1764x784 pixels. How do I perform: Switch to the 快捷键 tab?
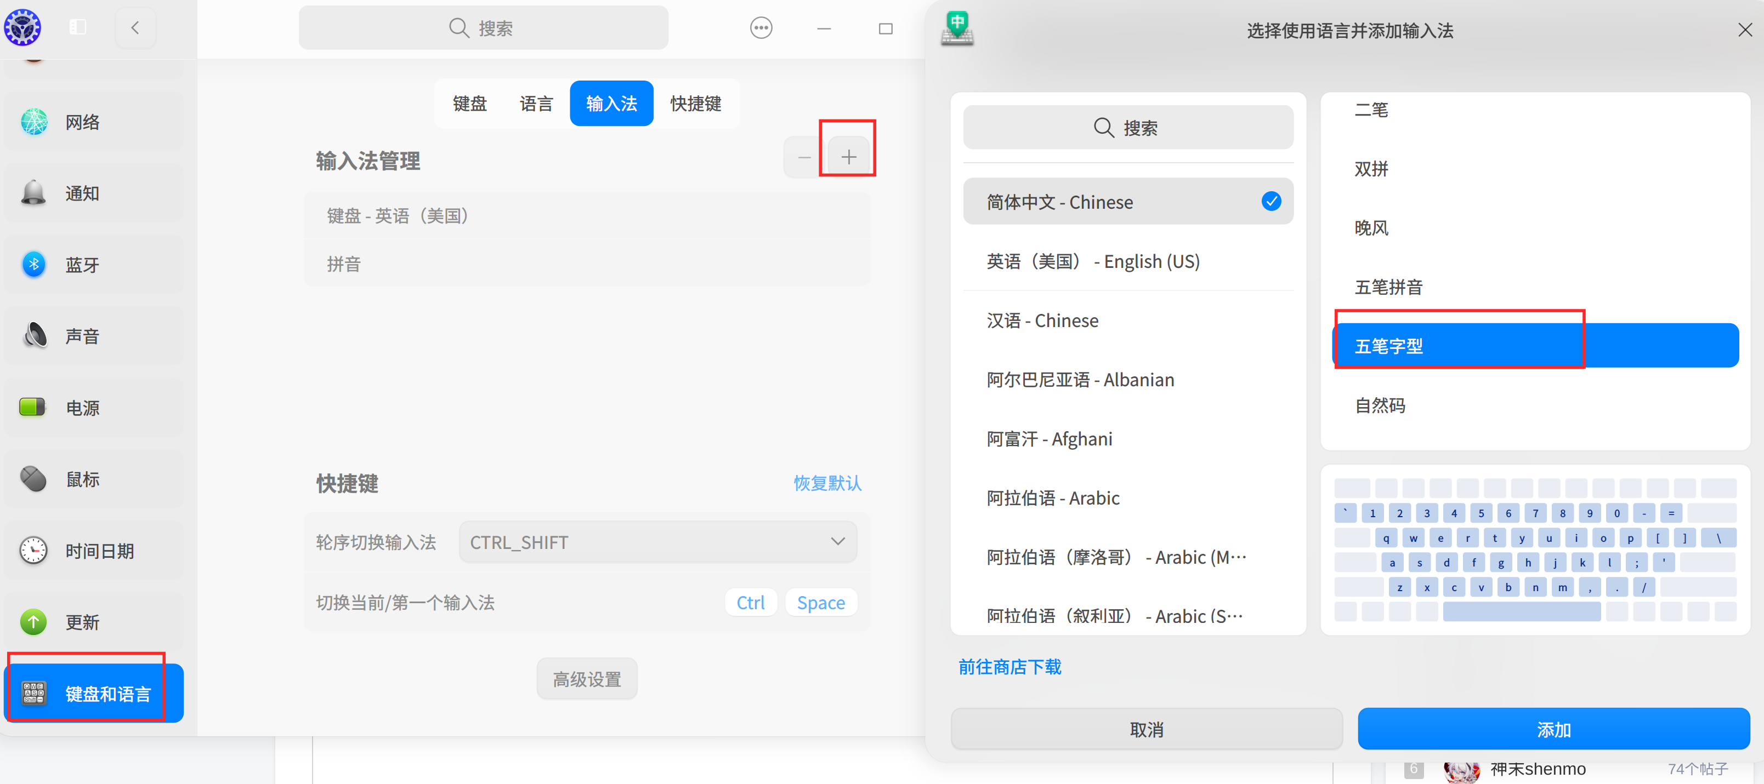(x=695, y=104)
